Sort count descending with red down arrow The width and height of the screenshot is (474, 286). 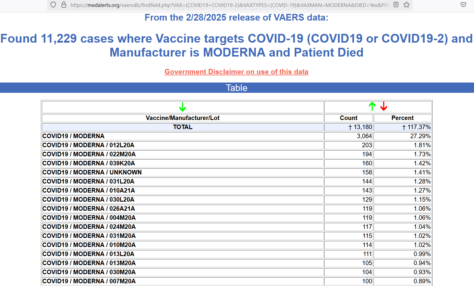tap(384, 106)
